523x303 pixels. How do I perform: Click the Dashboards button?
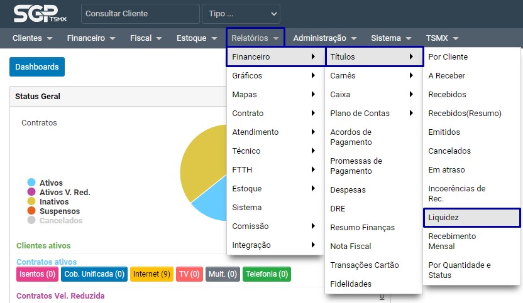coord(36,67)
